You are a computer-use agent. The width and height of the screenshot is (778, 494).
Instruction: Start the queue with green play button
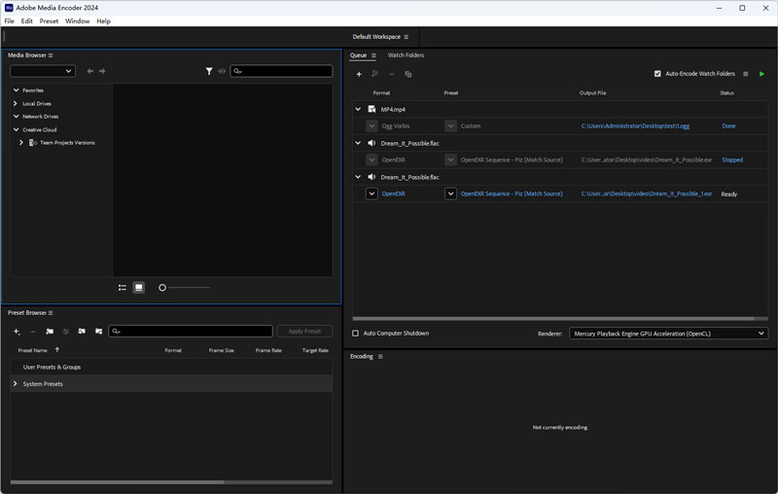pyautogui.click(x=761, y=74)
